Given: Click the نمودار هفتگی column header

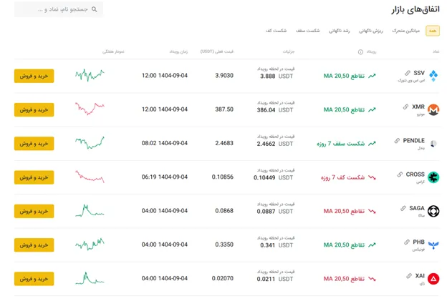Looking at the screenshot, I should tap(113, 51).
